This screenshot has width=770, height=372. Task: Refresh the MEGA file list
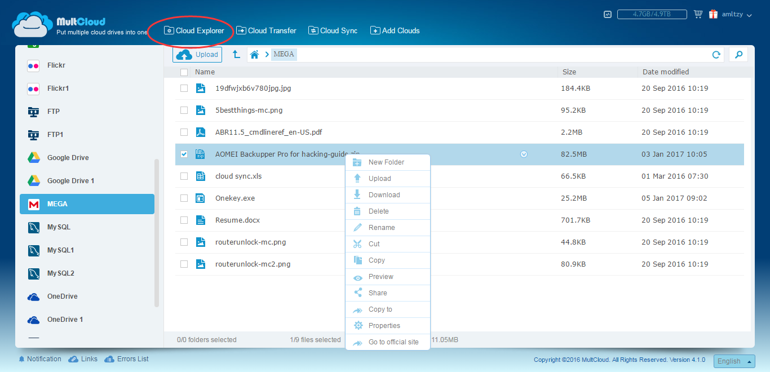pyautogui.click(x=716, y=55)
